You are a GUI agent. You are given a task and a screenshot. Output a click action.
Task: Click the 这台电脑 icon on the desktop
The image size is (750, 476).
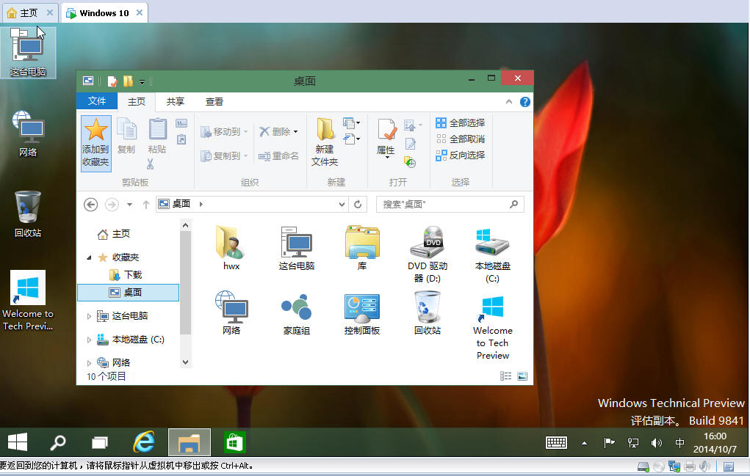28,47
